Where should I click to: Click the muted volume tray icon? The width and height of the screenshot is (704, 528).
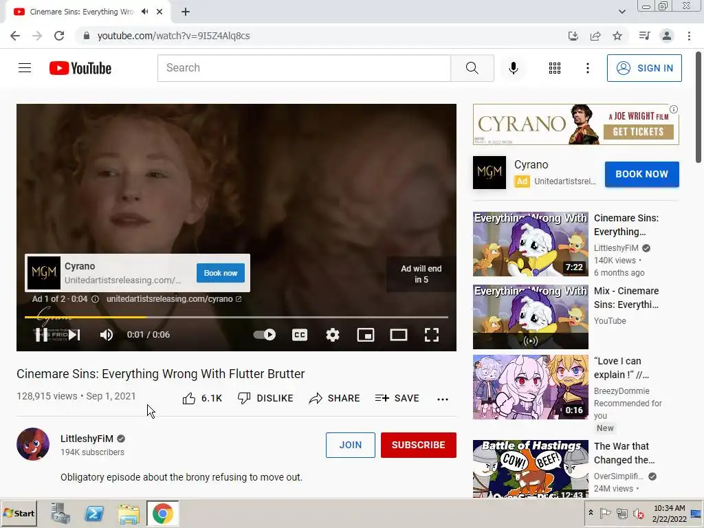(x=638, y=513)
